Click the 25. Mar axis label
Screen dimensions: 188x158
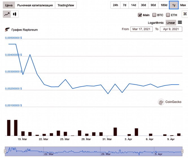(x=65, y=139)
